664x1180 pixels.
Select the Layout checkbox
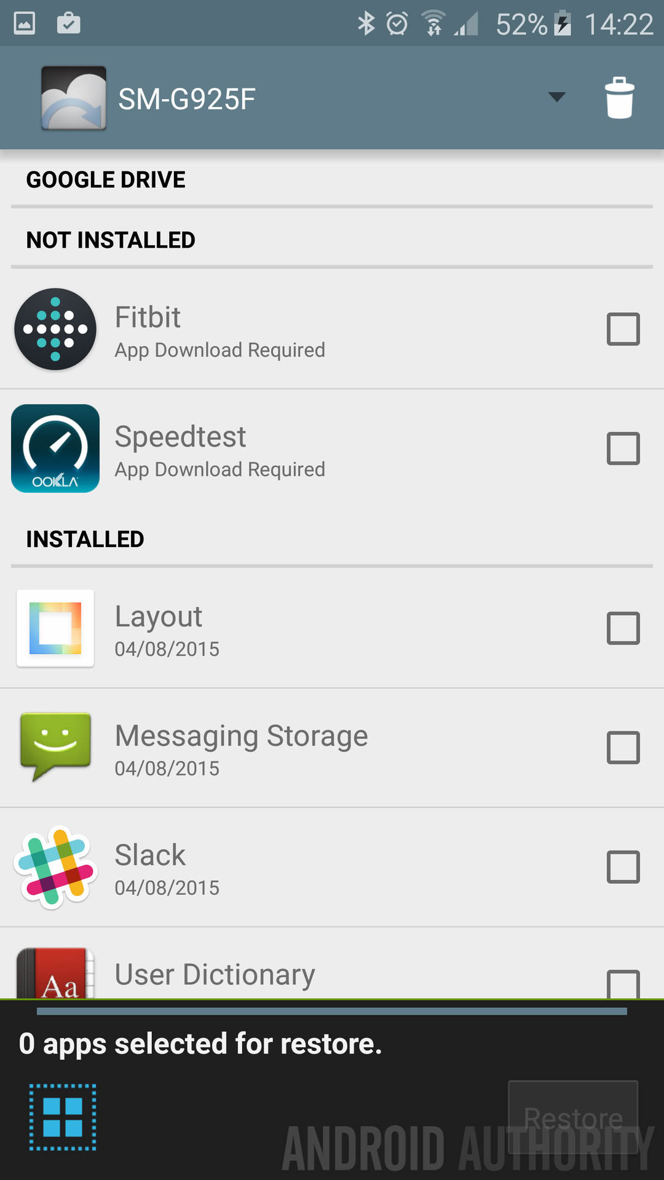coord(623,628)
